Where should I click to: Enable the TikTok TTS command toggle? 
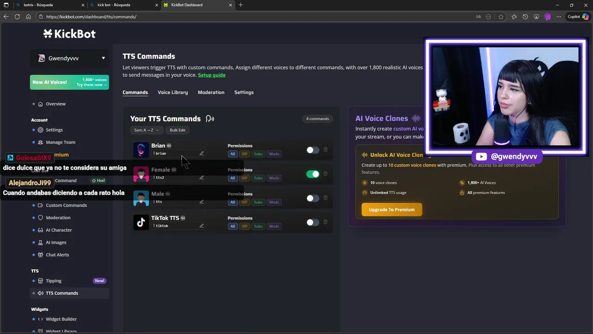click(x=313, y=222)
